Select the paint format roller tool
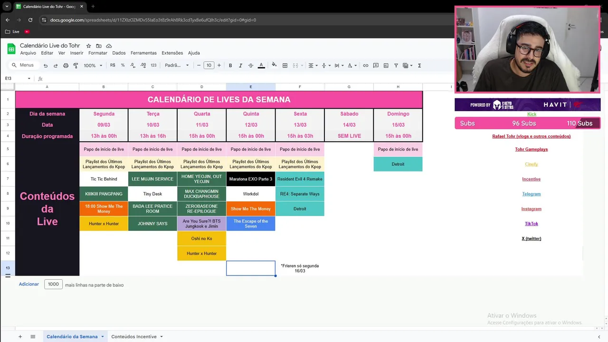This screenshot has height=342, width=608. click(76, 66)
